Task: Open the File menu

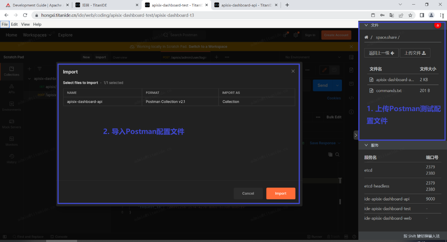Action: pyautogui.click(x=5, y=24)
